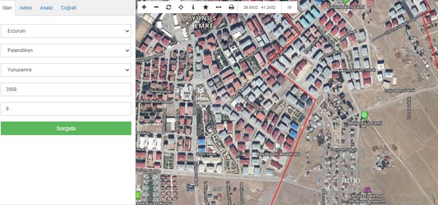Open the Yunusemre neighborhood dropdown
The image size is (438, 205).
click(x=66, y=70)
